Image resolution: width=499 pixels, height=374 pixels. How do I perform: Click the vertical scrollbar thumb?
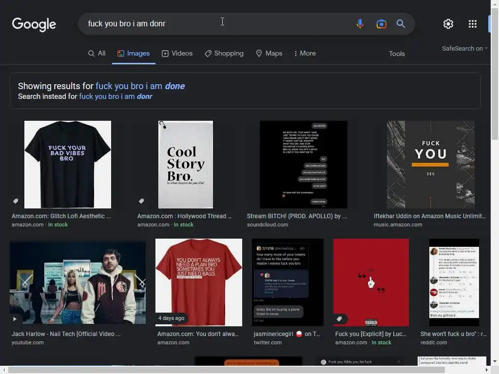coord(495,74)
